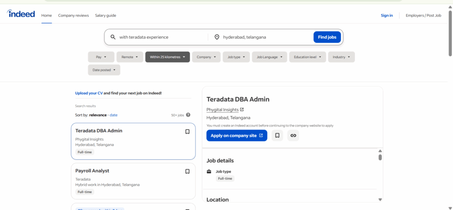
Task: Click the briefcase icon beside Job type
Action: pos(209,171)
